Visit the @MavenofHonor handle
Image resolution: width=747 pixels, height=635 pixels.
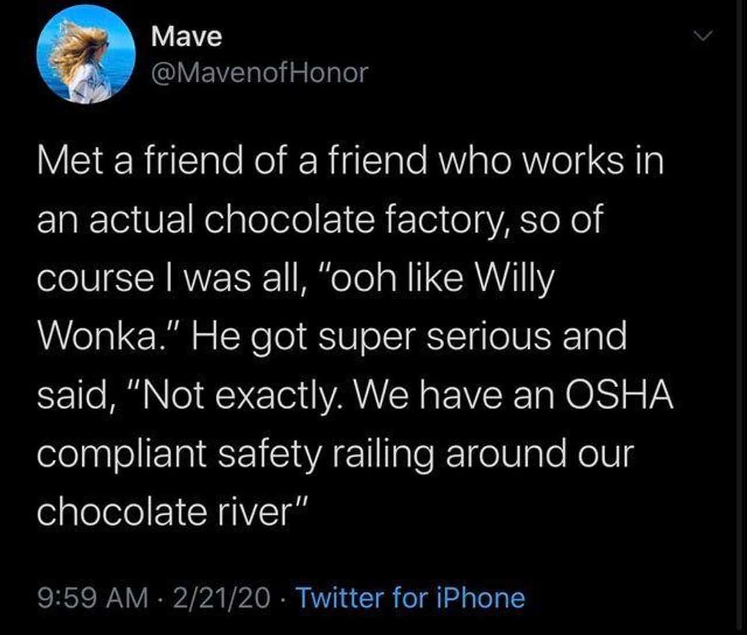point(259,72)
